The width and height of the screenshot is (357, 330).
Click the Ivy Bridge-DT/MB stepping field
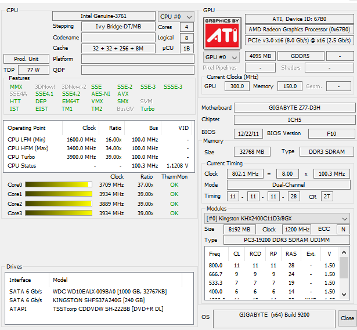click(118, 27)
